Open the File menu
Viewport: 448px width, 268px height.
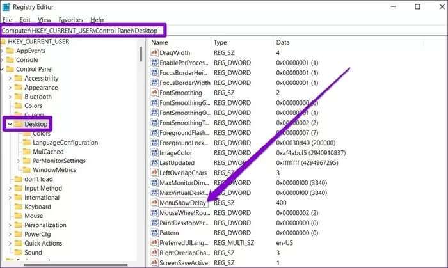tap(7, 20)
